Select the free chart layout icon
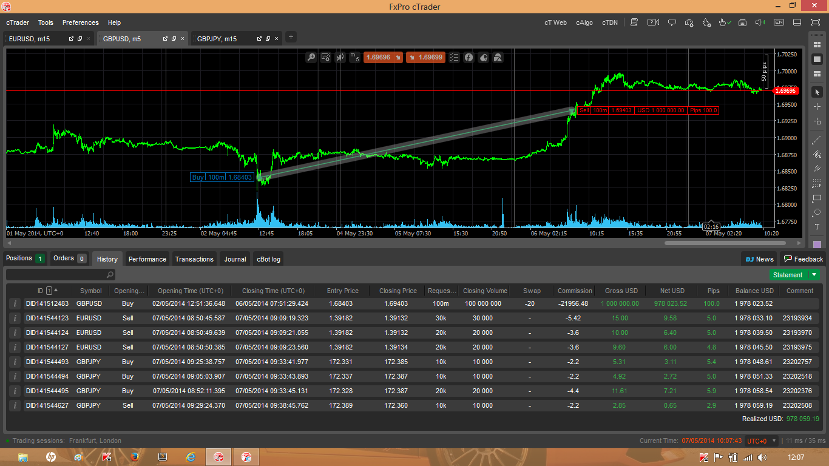Image resolution: width=829 pixels, height=466 pixels. pos(817,73)
